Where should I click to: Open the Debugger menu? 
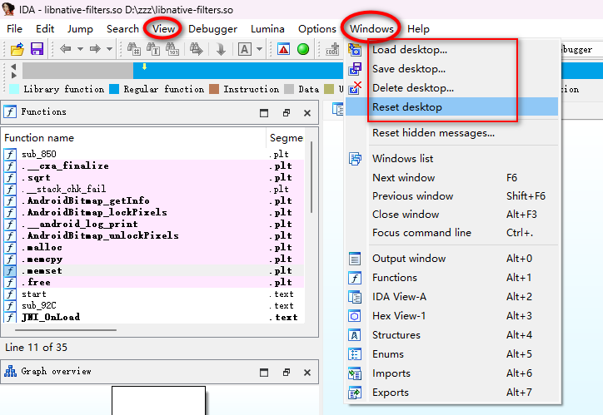coord(212,29)
